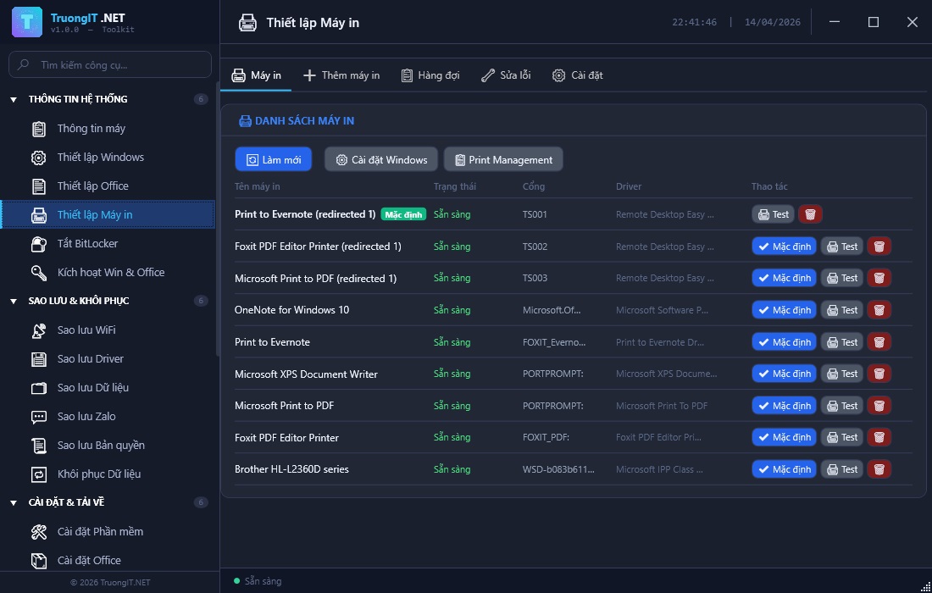
Task: Collapse the CÀI ĐẶT & TẢI VỀ section
Action: (x=14, y=503)
